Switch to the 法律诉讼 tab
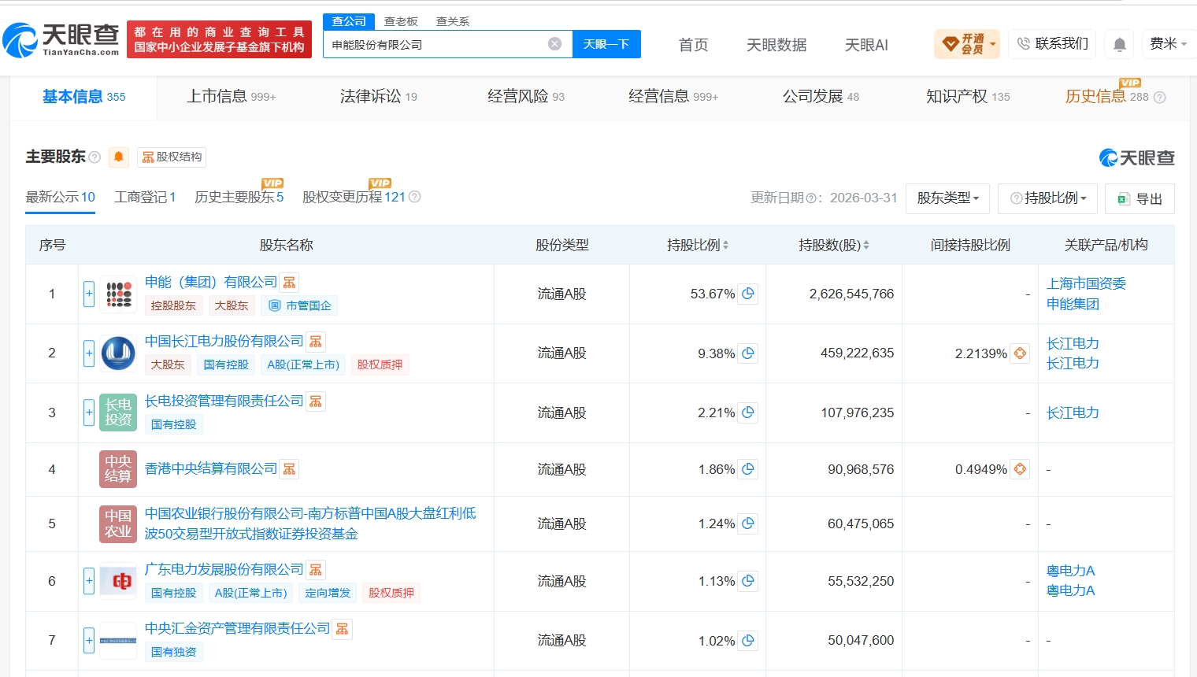This screenshot has width=1197, height=677. coord(379,97)
